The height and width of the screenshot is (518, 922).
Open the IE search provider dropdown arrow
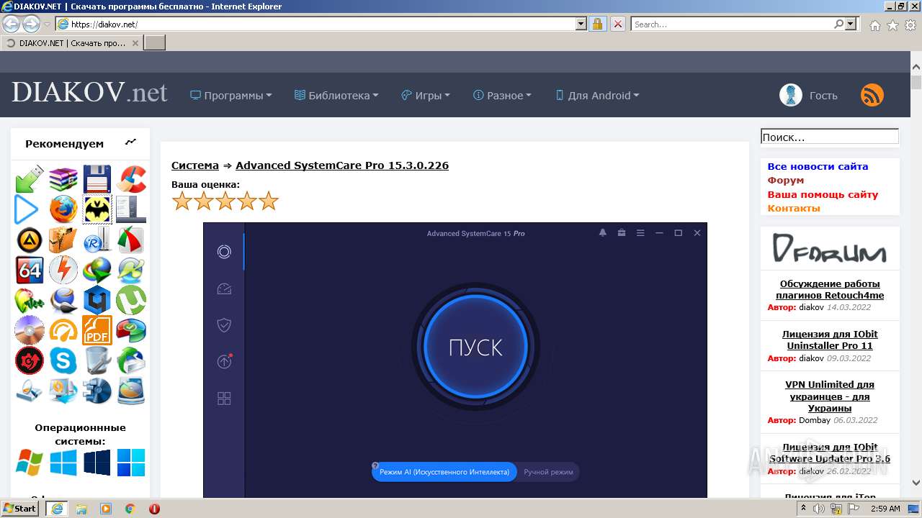851,24
